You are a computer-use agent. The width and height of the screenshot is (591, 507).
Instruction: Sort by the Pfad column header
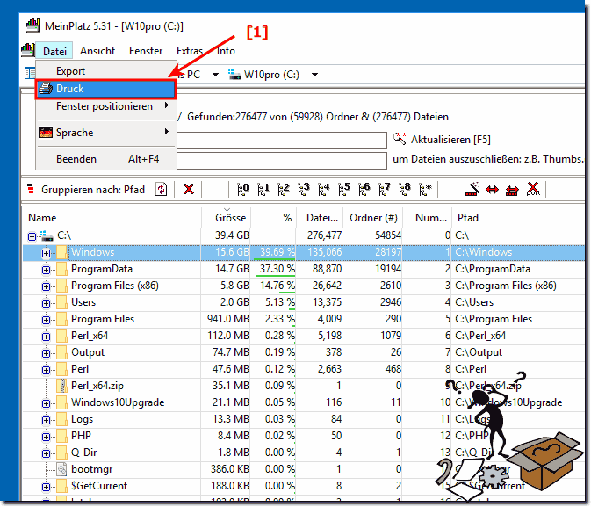pyautogui.click(x=518, y=218)
